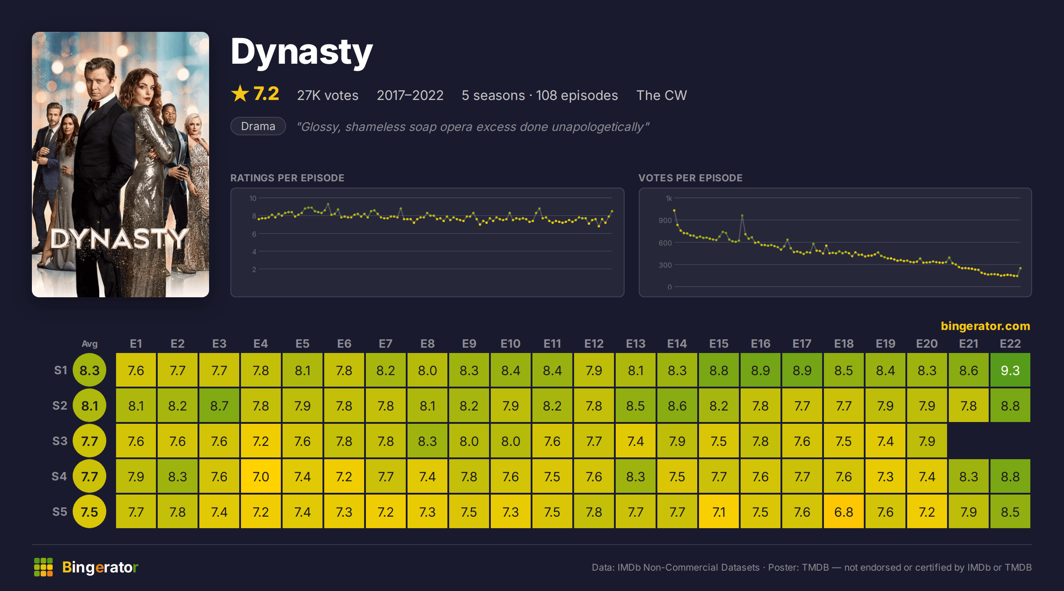This screenshot has height=591, width=1064.
Task: Select the S4 average 7.7 circle
Action: [x=89, y=476]
